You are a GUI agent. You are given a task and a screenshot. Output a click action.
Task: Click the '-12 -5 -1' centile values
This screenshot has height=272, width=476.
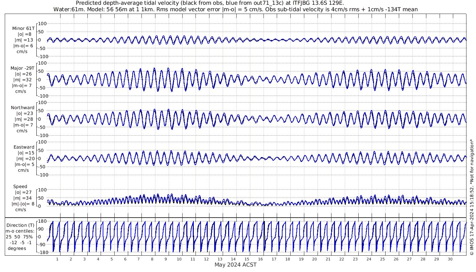coord(20,242)
